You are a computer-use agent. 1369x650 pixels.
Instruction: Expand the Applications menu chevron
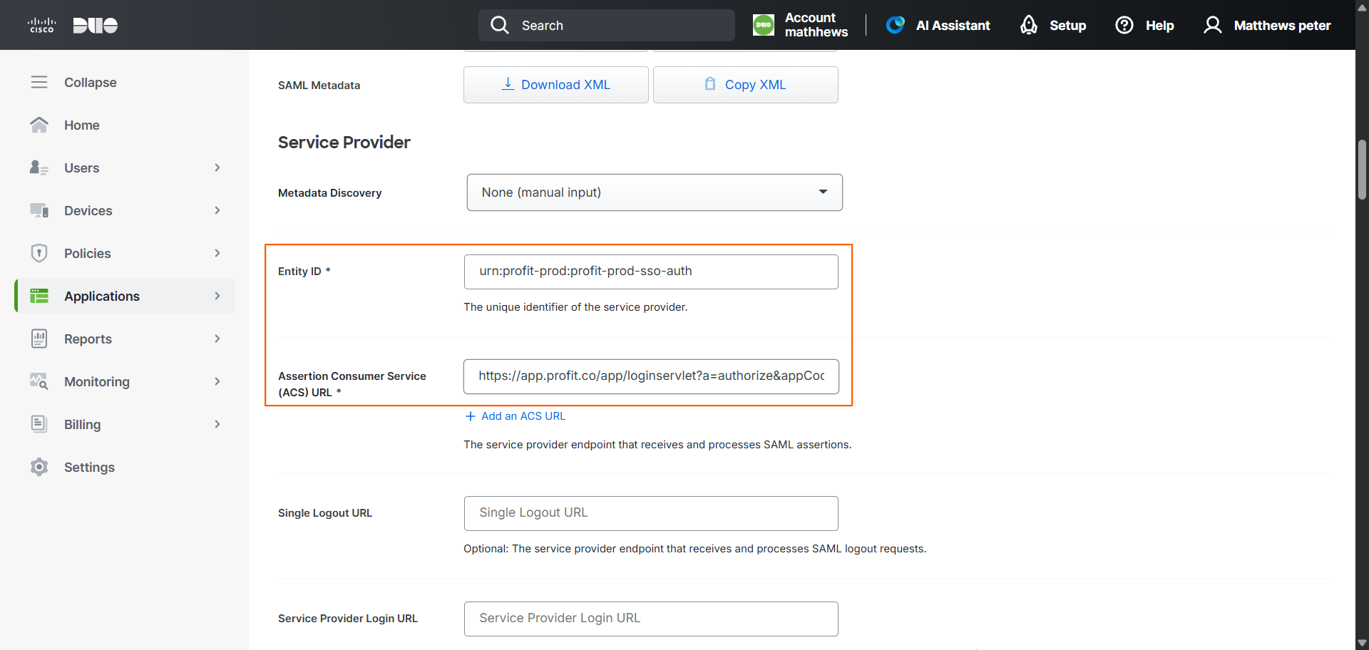[217, 296]
